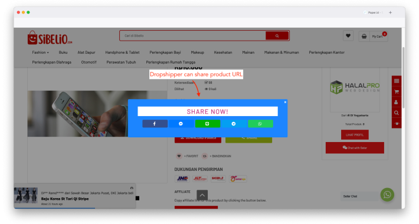Share product via Facebook button
The image size is (419, 224).
[155, 124]
